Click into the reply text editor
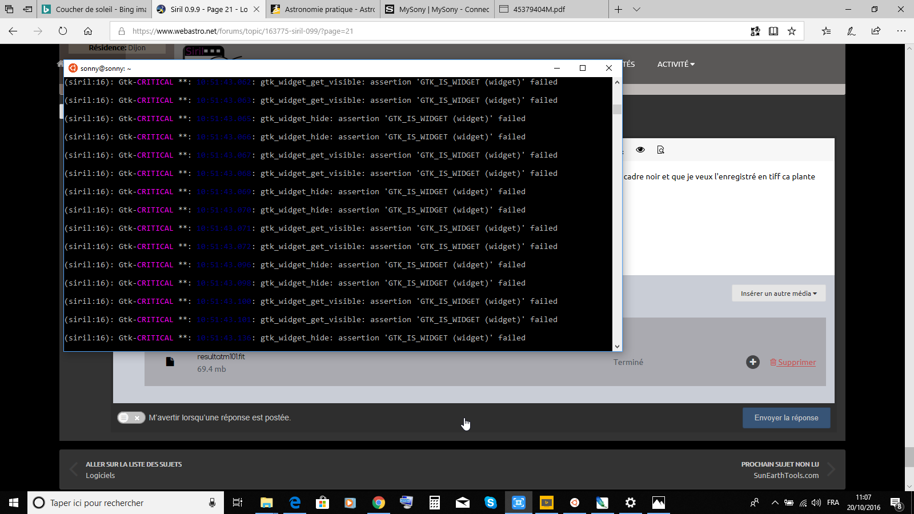 pos(728,218)
